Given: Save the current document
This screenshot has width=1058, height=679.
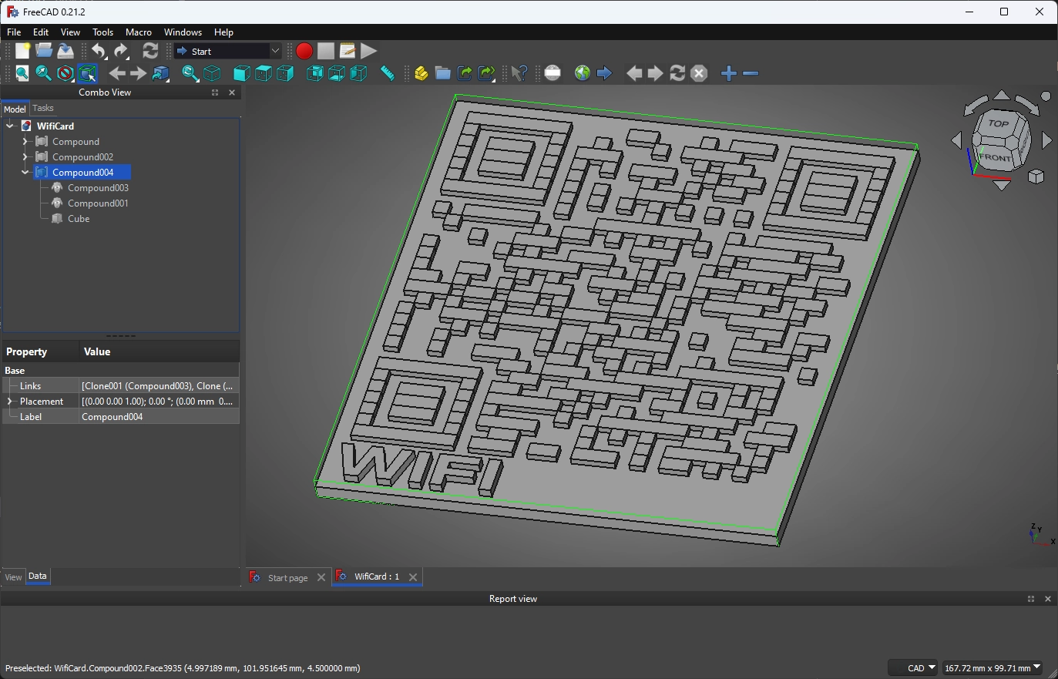Looking at the screenshot, I should [x=65, y=51].
